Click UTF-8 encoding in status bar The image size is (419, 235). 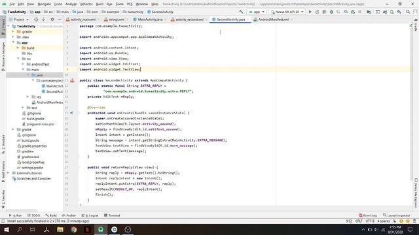coord(370,221)
